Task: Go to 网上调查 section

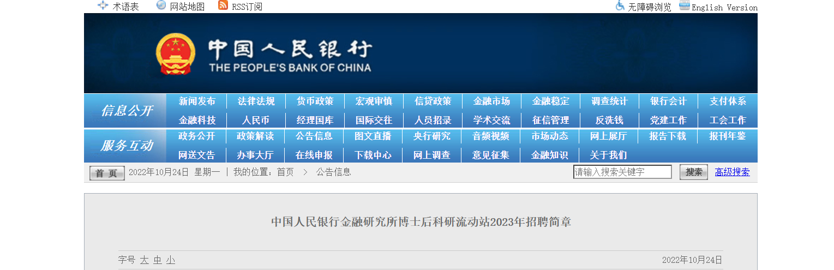Action: point(432,155)
